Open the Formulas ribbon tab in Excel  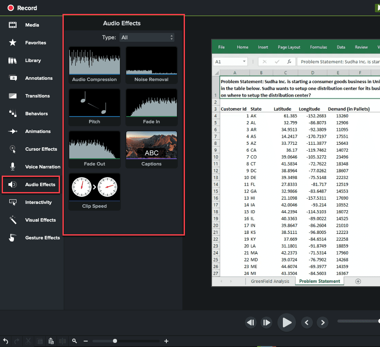[318, 47]
